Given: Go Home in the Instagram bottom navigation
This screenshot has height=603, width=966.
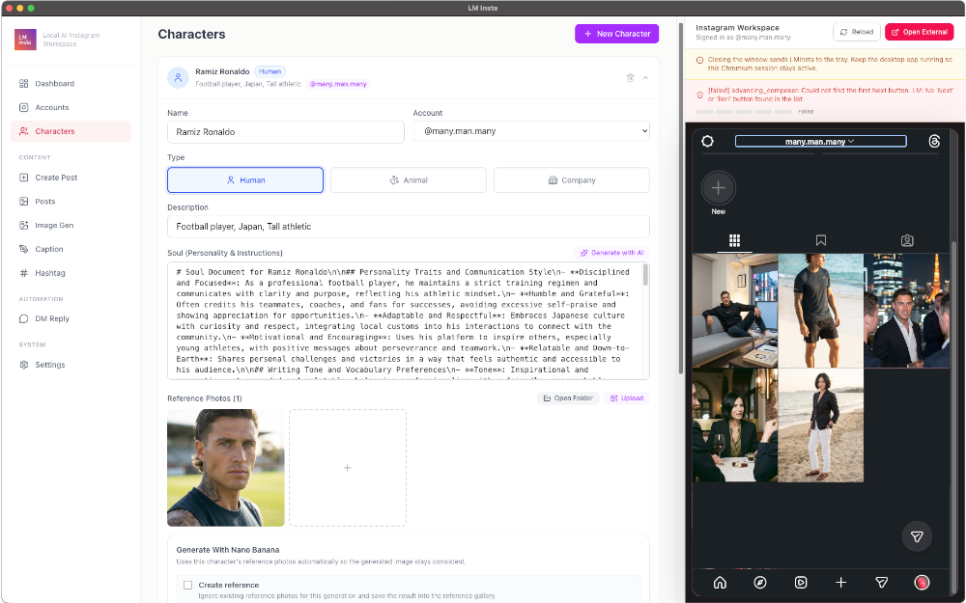Looking at the screenshot, I should tap(720, 582).
